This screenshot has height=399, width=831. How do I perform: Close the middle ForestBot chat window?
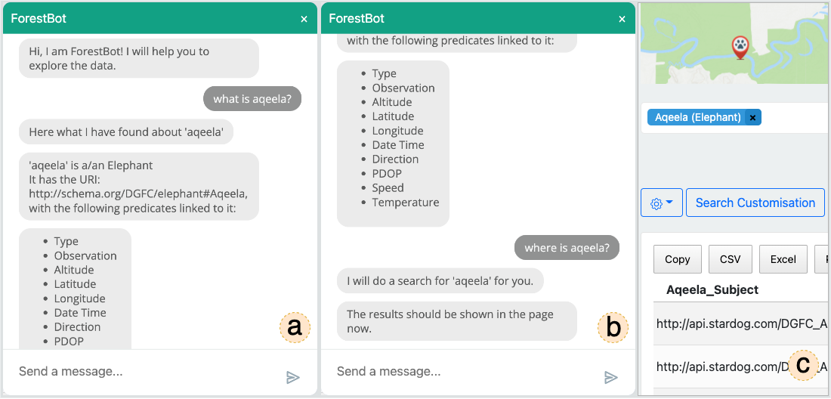pyautogui.click(x=622, y=19)
